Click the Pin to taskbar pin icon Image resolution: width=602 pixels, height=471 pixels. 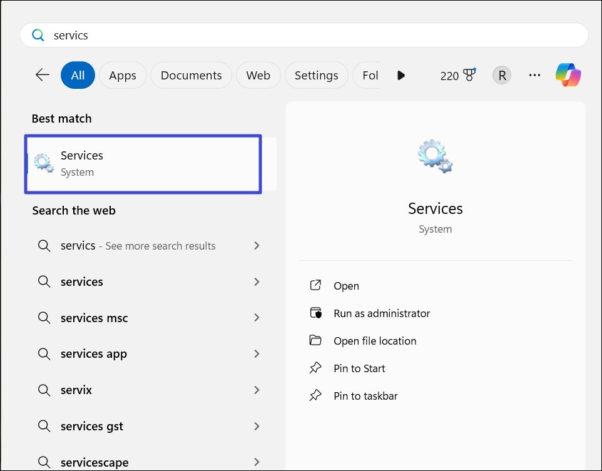point(315,396)
